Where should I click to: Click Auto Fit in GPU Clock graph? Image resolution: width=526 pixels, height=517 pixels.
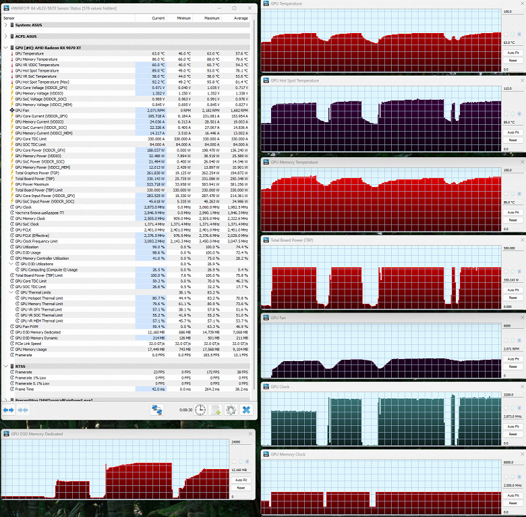point(513,427)
